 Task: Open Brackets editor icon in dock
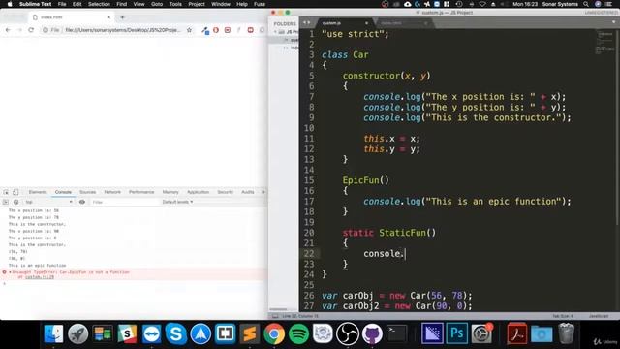[225, 333]
